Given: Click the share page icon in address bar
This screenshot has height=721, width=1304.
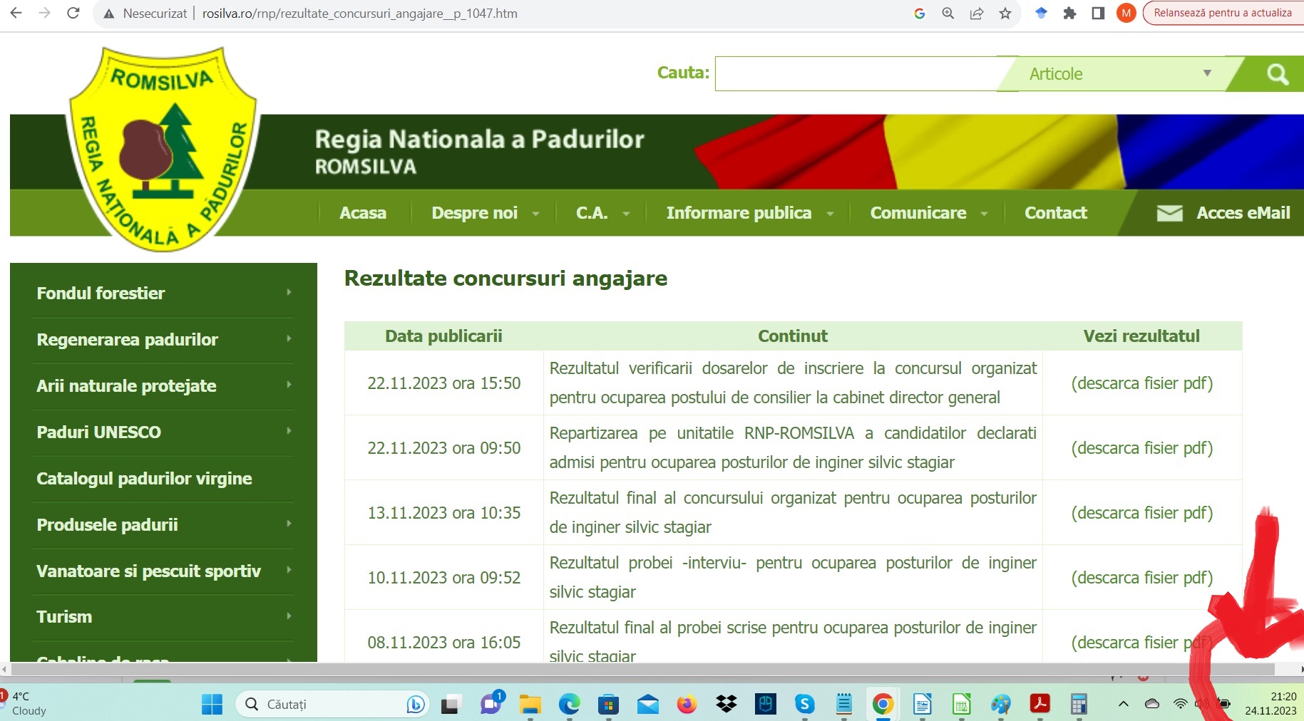Looking at the screenshot, I should 977,13.
